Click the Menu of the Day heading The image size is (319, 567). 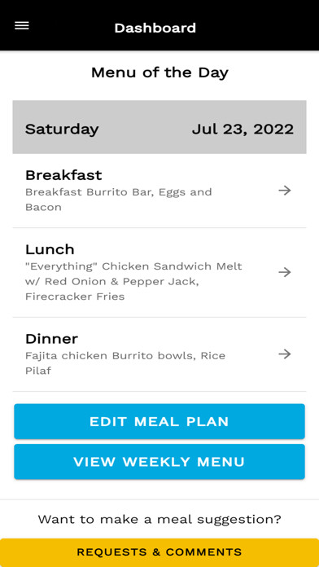click(x=159, y=73)
